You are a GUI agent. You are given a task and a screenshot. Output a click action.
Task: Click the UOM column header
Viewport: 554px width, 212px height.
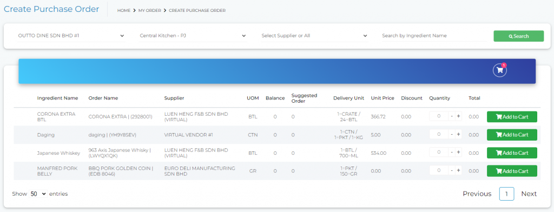pyautogui.click(x=253, y=98)
